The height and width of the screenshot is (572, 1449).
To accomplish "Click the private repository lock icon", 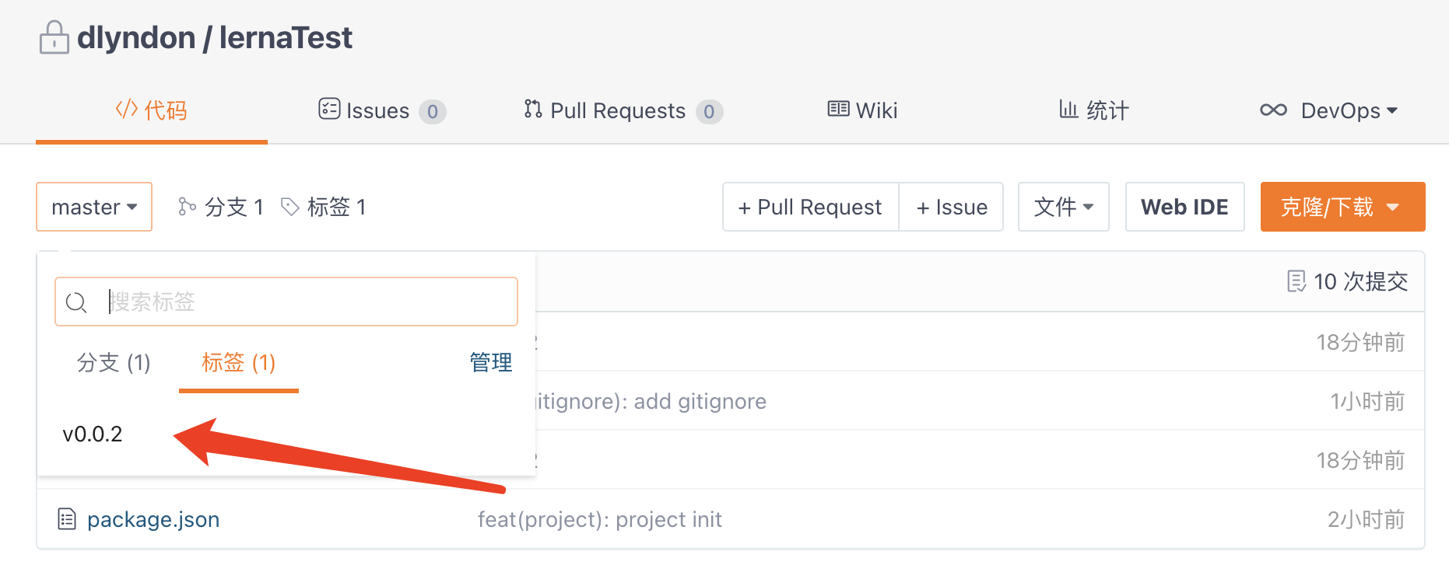I will [54, 37].
